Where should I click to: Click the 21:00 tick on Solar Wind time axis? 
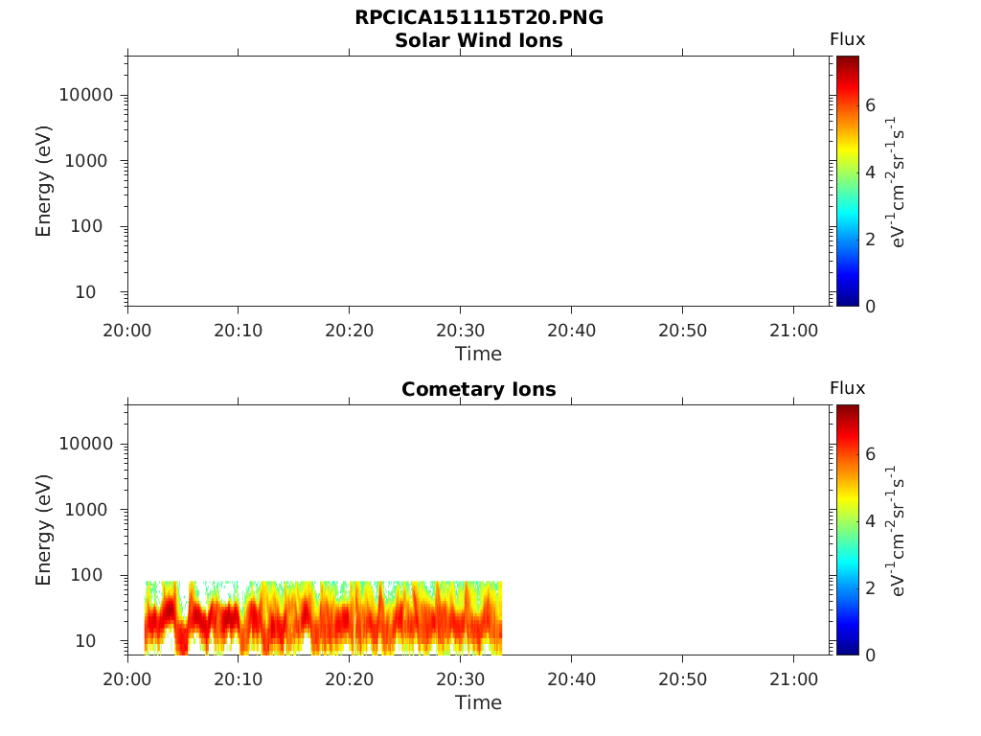793,331
